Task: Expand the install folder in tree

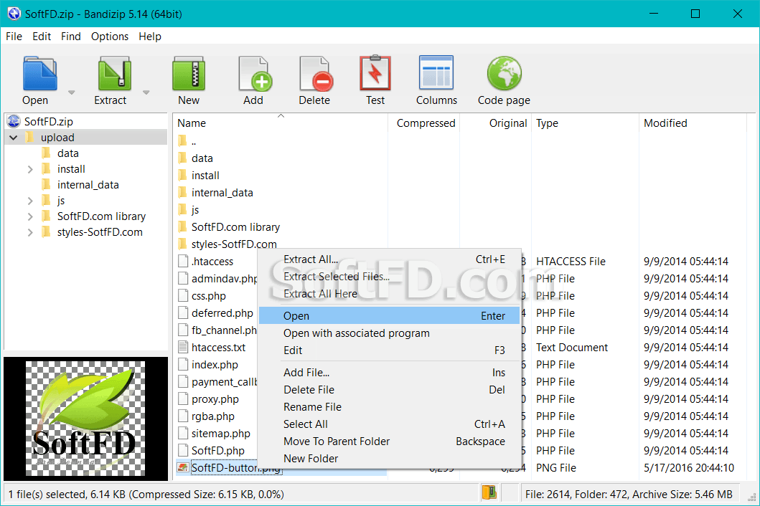Action: pos(30,169)
